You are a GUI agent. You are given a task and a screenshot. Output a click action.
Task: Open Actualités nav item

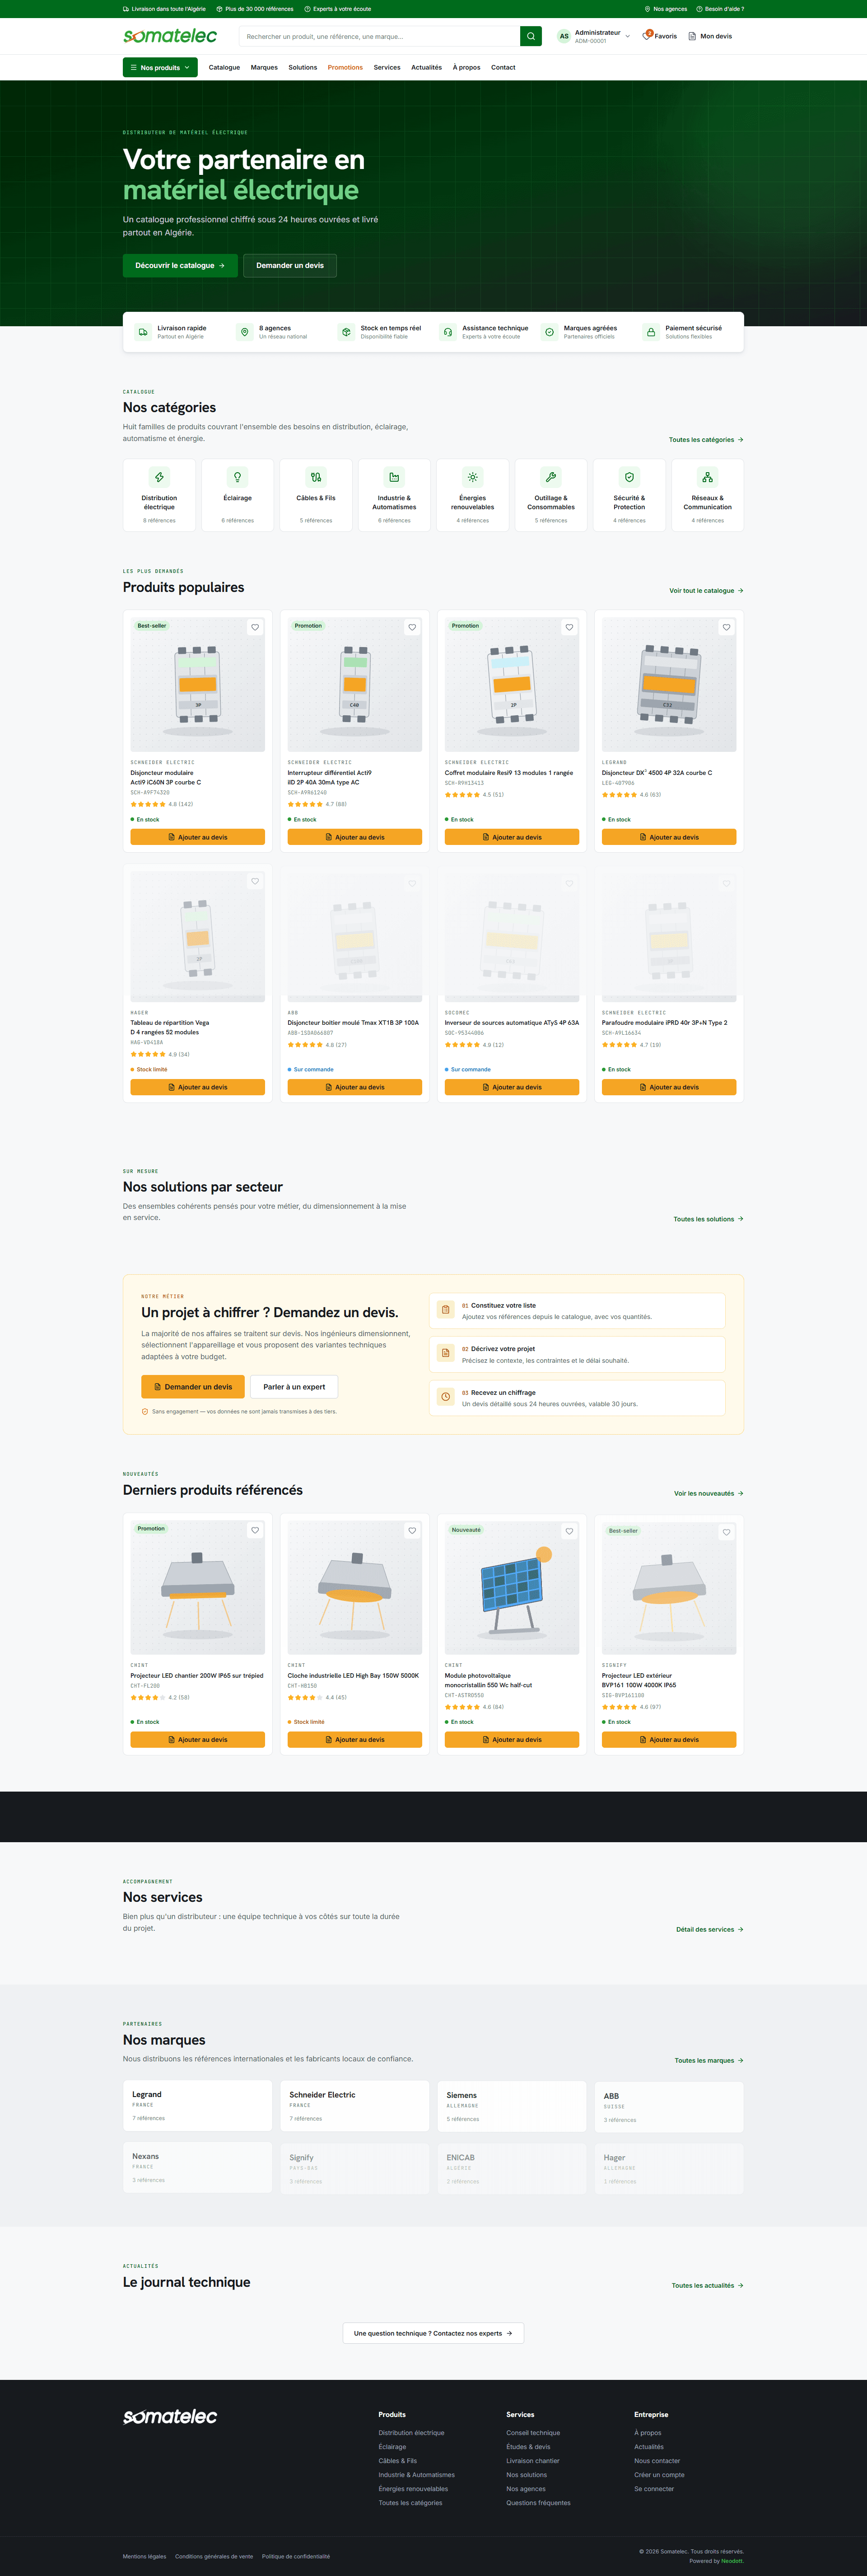(x=427, y=67)
